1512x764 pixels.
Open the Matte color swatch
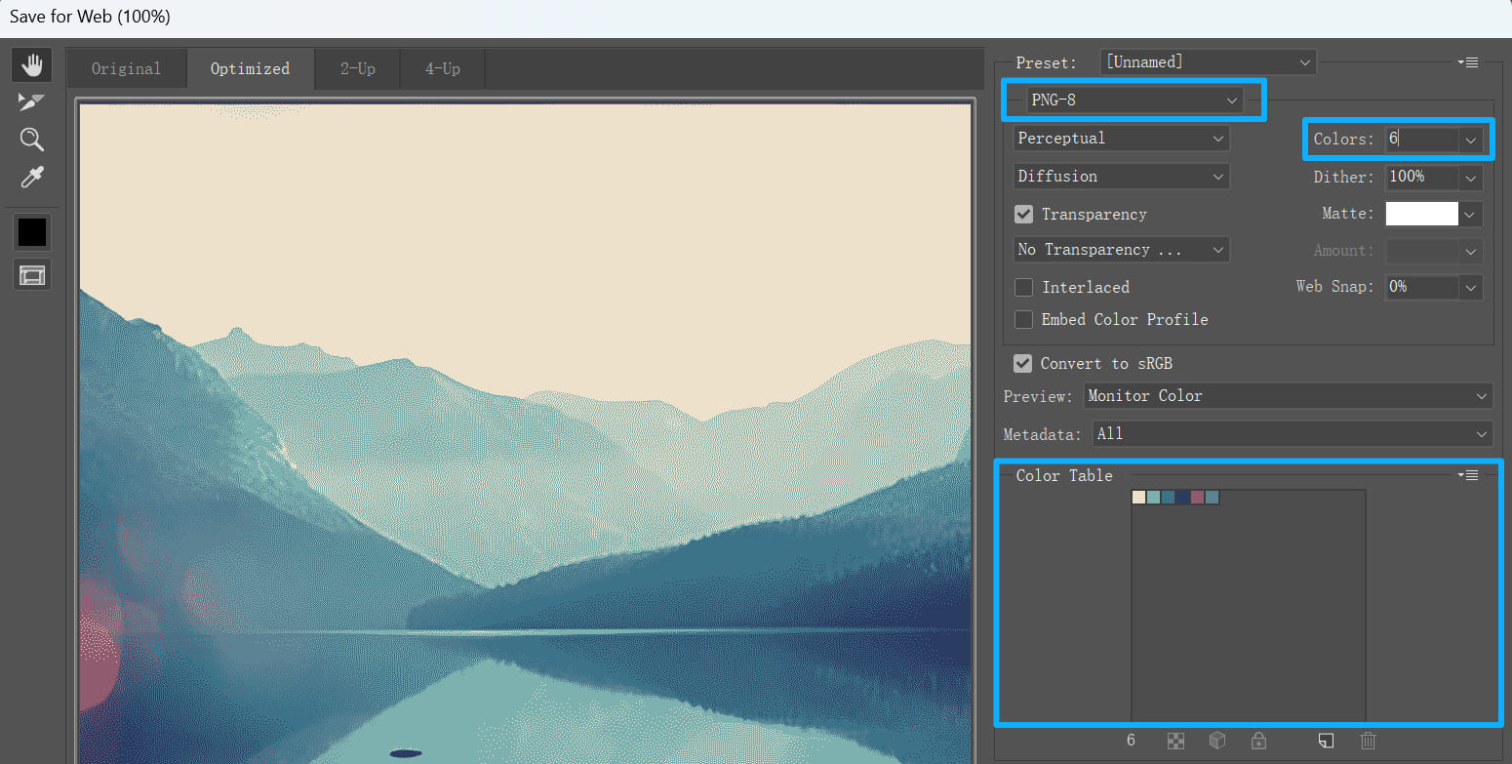tap(1421, 213)
